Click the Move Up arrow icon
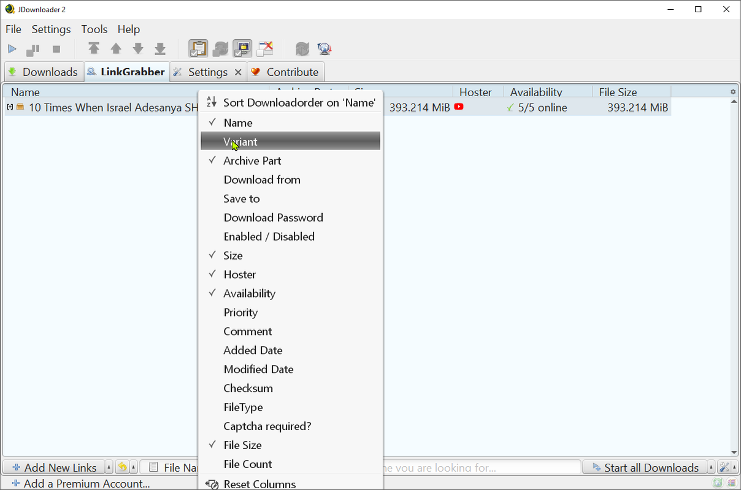This screenshot has width=741, height=490. coord(116,48)
